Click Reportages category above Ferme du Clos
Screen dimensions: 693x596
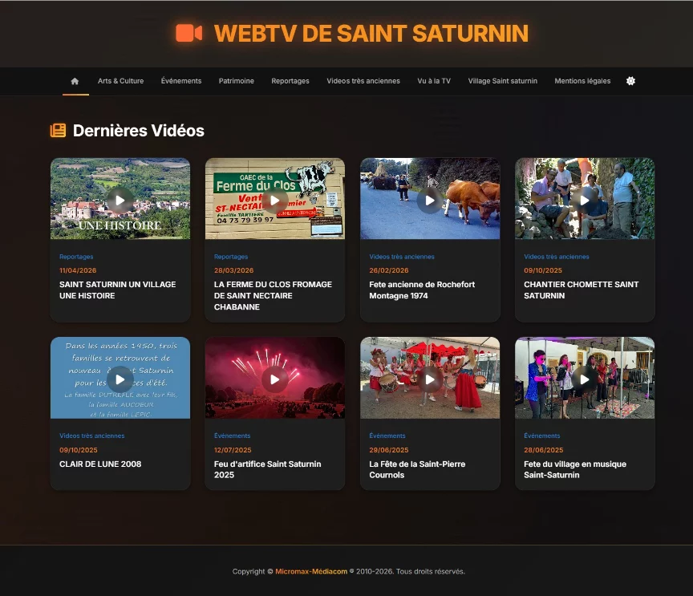point(231,257)
